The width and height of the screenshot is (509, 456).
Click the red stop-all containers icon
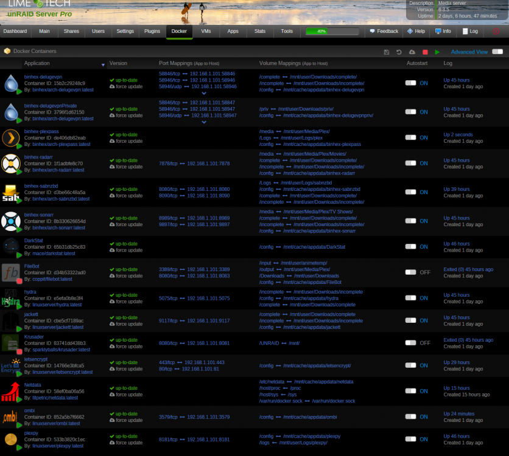tap(425, 52)
